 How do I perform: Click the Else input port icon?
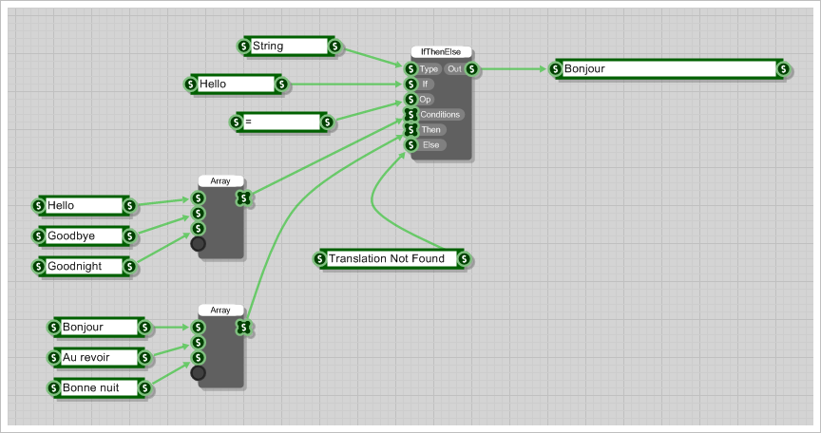(410, 145)
